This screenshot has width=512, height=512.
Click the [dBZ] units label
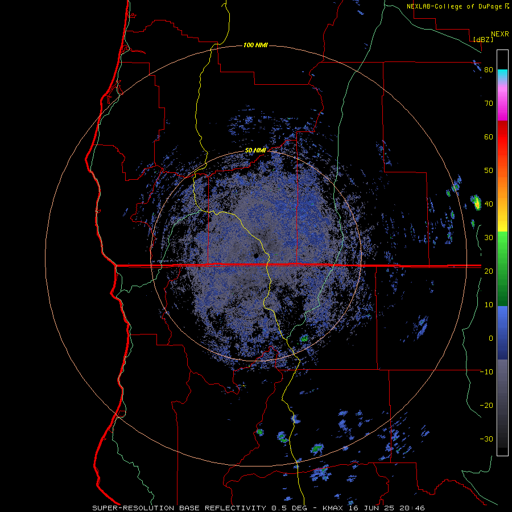click(483, 39)
